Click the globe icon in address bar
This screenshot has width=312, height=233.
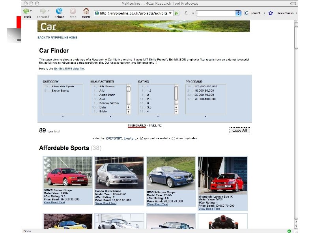(97, 13)
